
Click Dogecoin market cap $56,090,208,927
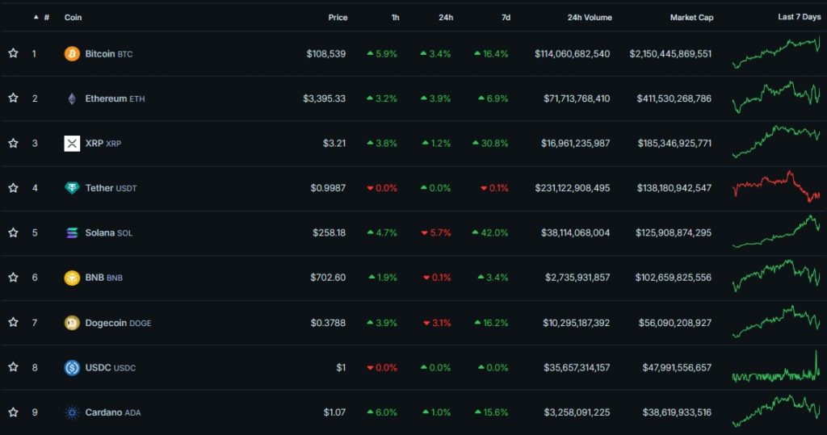674,323
